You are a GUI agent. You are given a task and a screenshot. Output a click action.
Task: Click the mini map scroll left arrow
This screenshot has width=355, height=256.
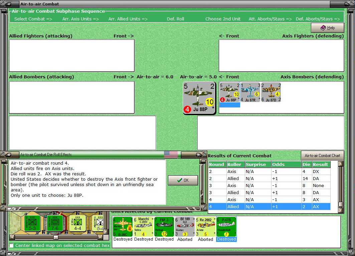coord(12,237)
